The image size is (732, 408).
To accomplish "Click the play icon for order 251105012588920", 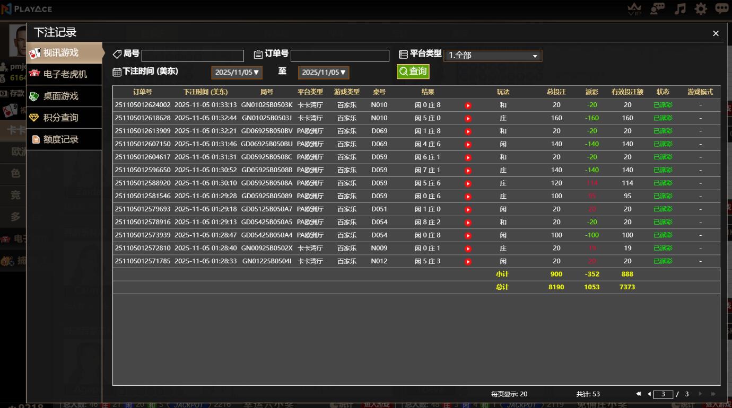I will point(468,184).
